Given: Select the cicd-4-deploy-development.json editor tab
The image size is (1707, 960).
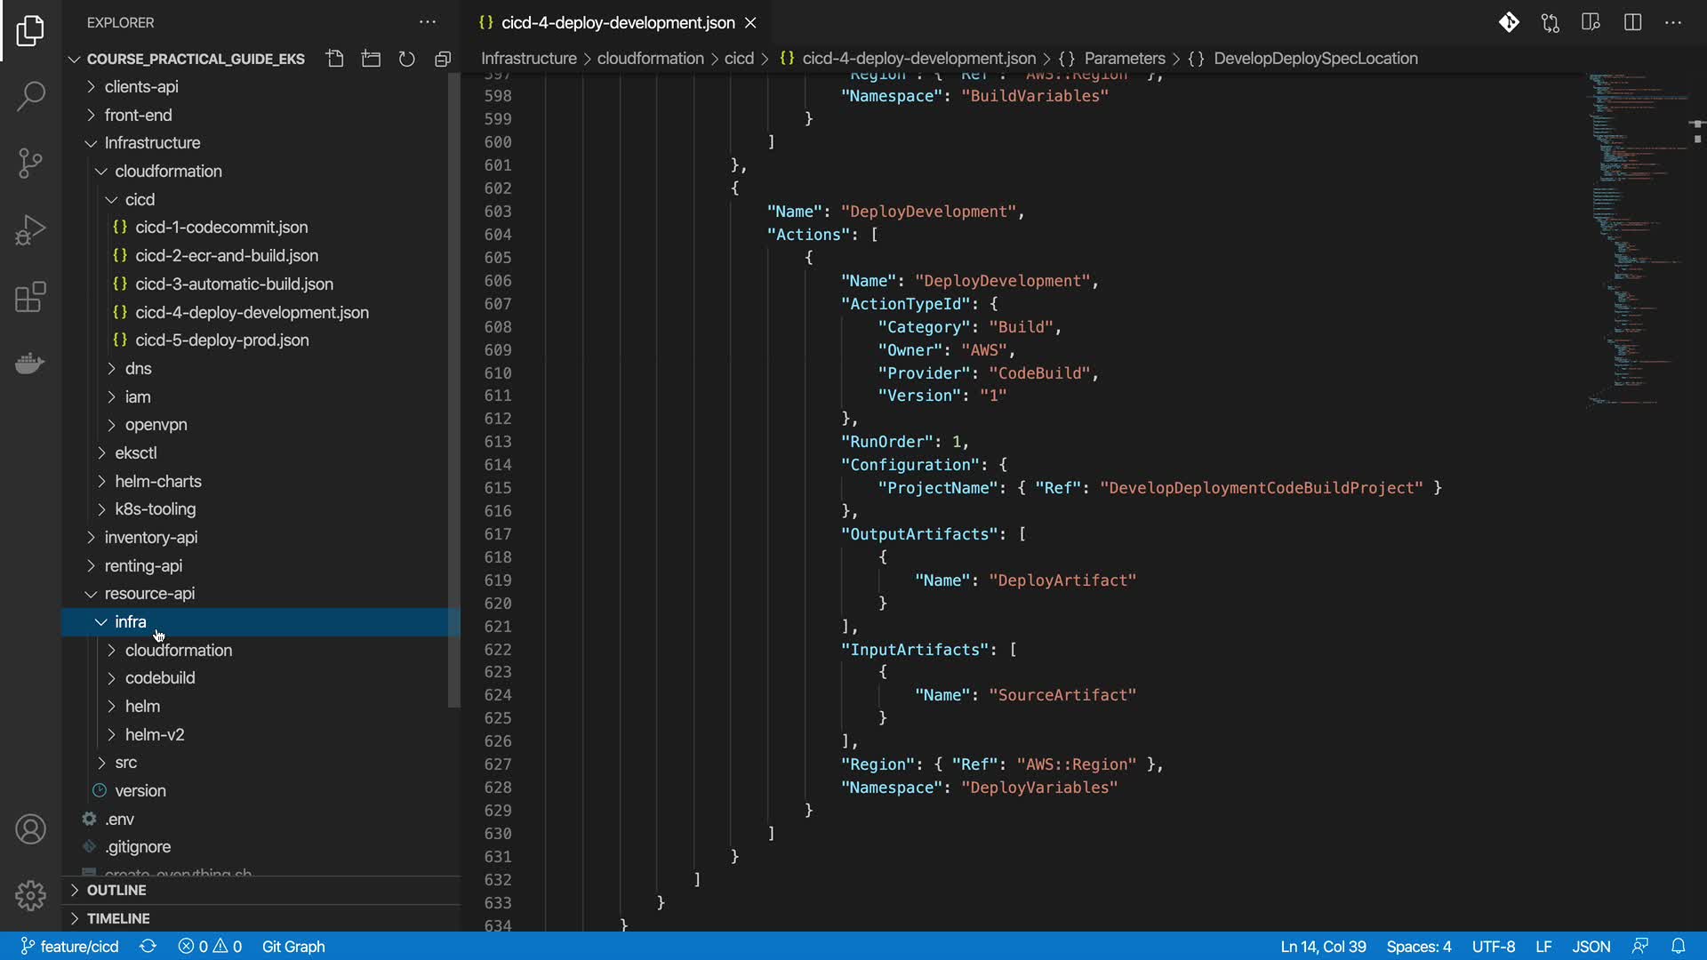Looking at the screenshot, I should (x=617, y=22).
